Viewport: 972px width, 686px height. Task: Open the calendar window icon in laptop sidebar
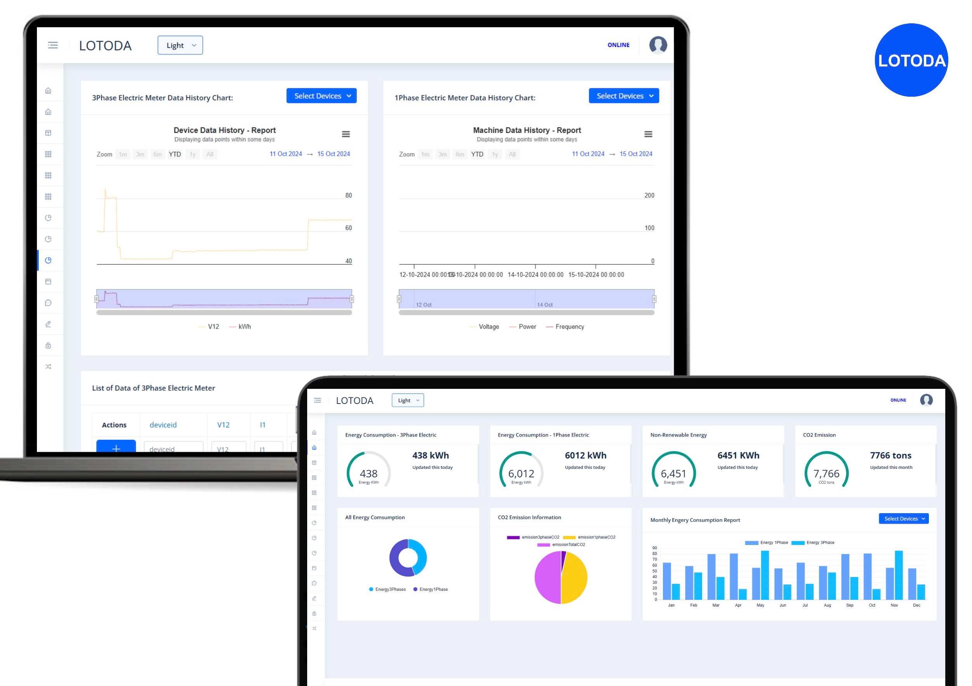point(48,282)
